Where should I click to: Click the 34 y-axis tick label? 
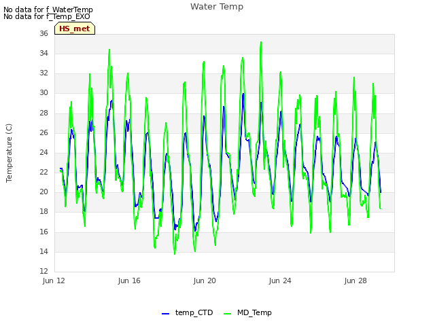point(43,53)
